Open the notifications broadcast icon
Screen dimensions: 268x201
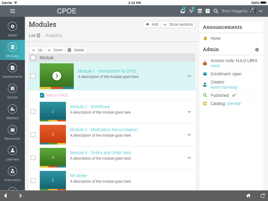(x=191, y=11)
